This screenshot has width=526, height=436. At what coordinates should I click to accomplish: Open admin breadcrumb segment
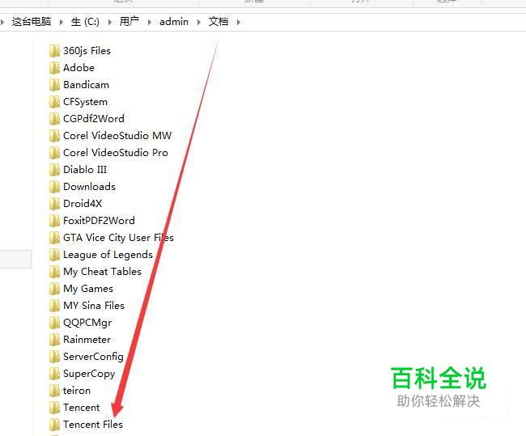pyautogui.click(x=174, y=22)
